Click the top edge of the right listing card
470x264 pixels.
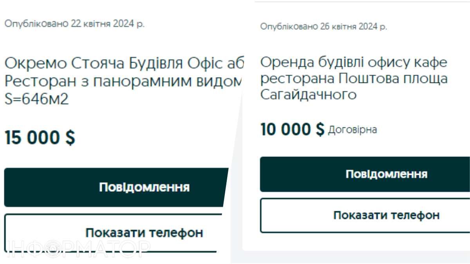pyautogui.click(x=352, y=2)
